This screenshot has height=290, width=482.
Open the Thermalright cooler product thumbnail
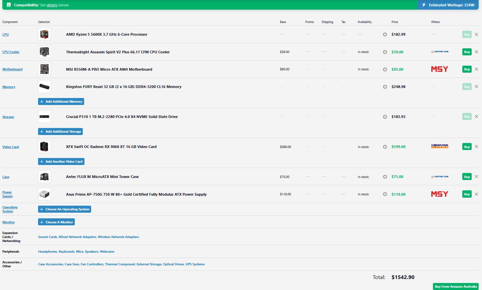point(44,52)
